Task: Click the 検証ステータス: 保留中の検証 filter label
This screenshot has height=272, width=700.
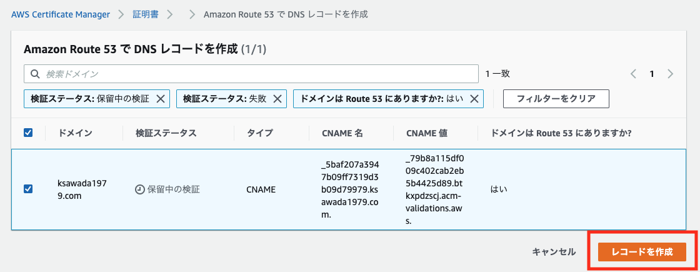Action: point(90,99)
